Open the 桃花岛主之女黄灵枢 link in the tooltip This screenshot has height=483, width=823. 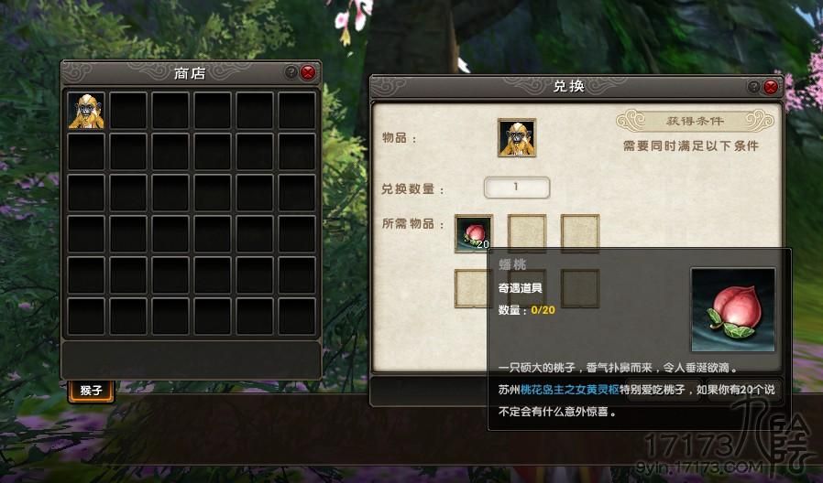569,390
